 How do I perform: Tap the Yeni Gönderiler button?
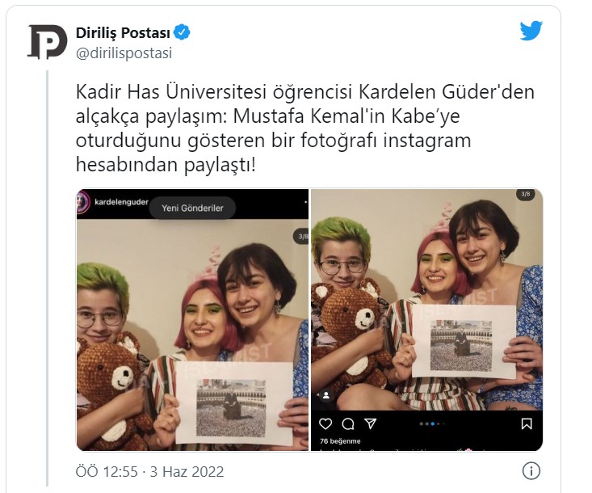click(192, 208)
